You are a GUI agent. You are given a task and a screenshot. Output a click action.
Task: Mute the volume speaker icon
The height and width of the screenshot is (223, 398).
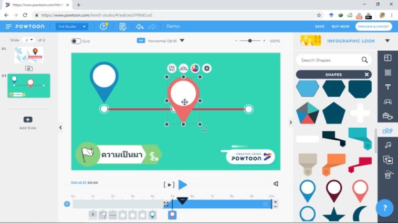pos(276,184)
